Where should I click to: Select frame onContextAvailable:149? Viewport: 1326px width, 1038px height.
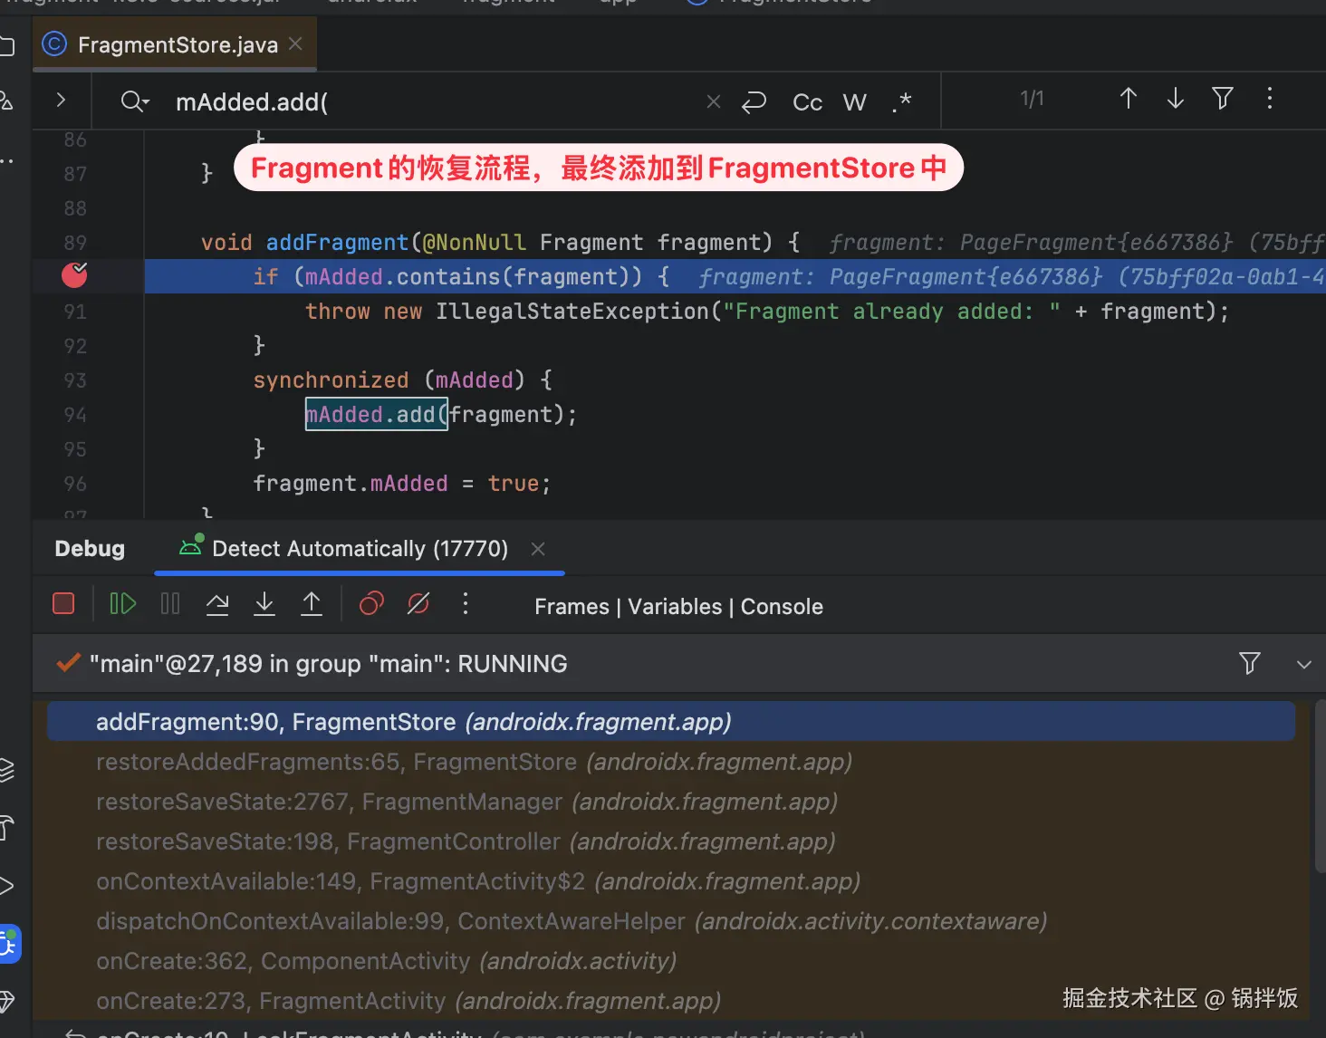coord(671,881)
